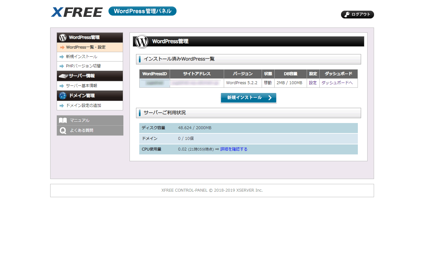Click the Q icon next to よくある質問

click(x=63, y=130)
